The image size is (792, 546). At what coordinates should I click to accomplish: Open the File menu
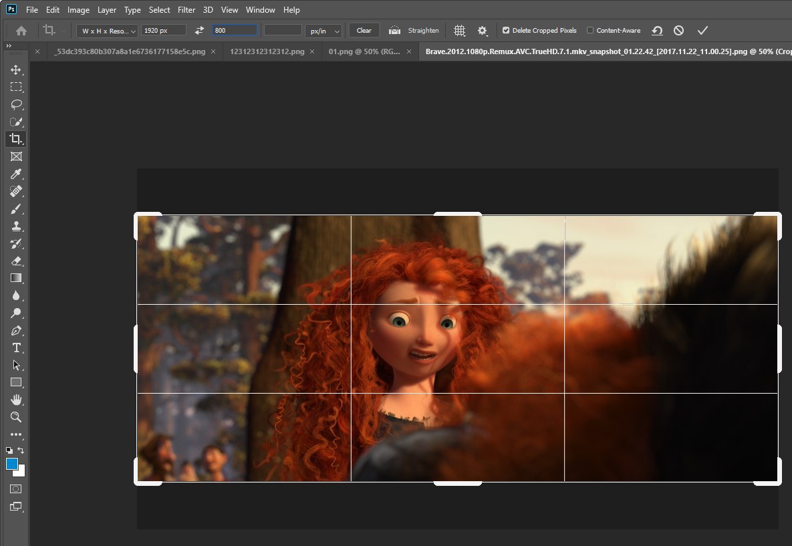(32, 9)
